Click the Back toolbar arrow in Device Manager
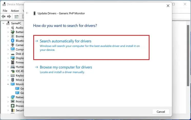The image size is (191, 120). click(x=4, y=16)
